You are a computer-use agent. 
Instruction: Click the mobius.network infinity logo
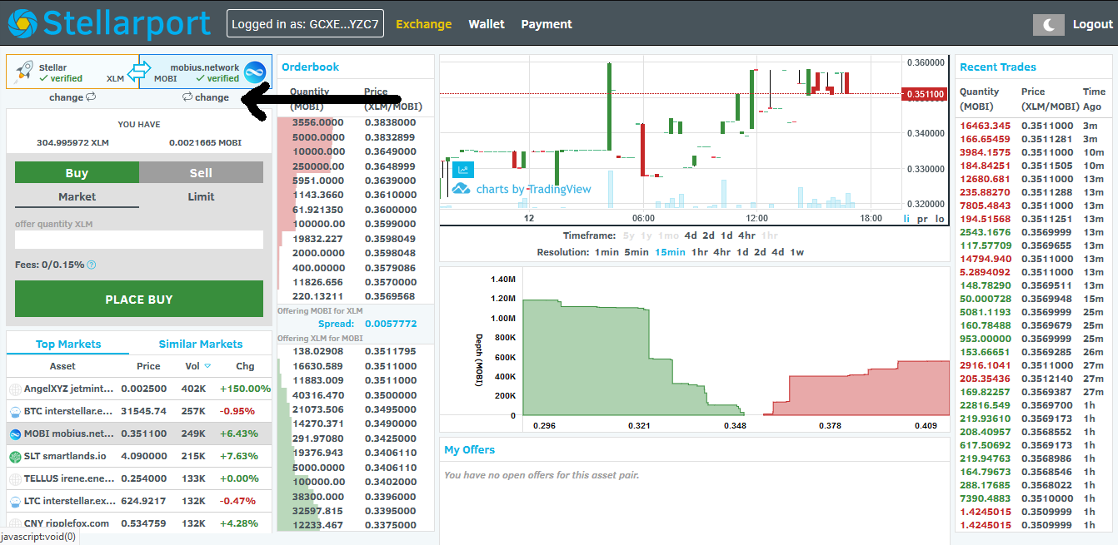[253, 72]
